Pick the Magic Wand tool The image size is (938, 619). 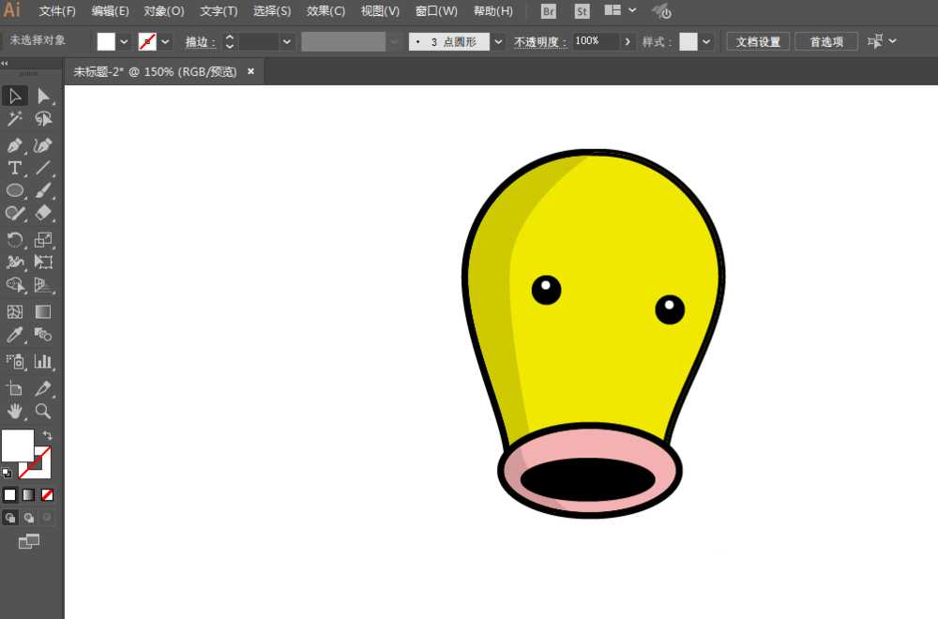tap(15, 119)
